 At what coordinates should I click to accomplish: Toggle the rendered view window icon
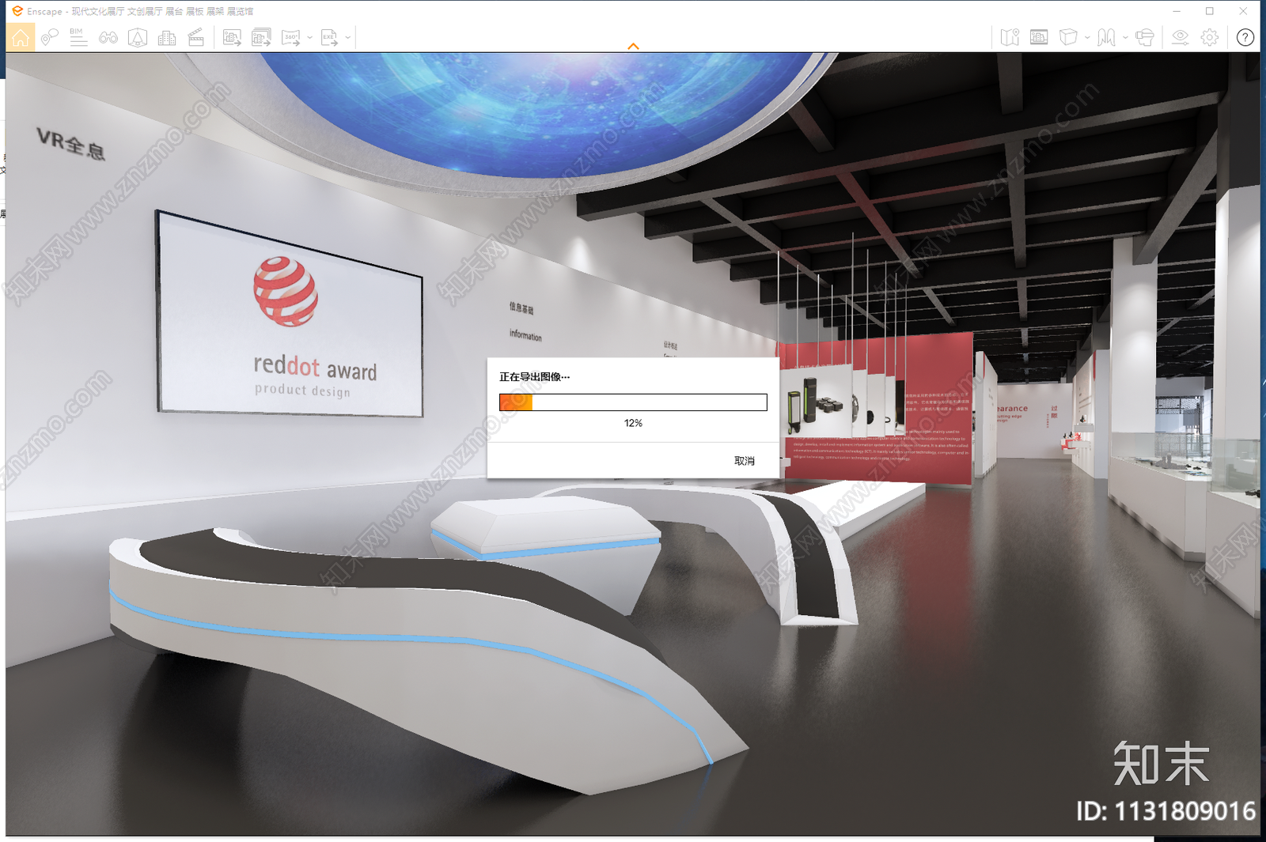pos(1039,37)
